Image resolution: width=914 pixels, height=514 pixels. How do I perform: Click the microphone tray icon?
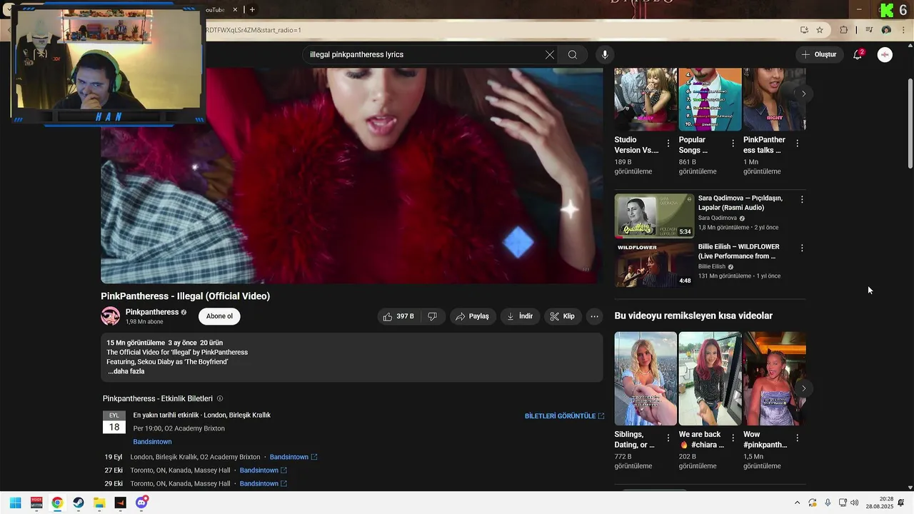828,503
